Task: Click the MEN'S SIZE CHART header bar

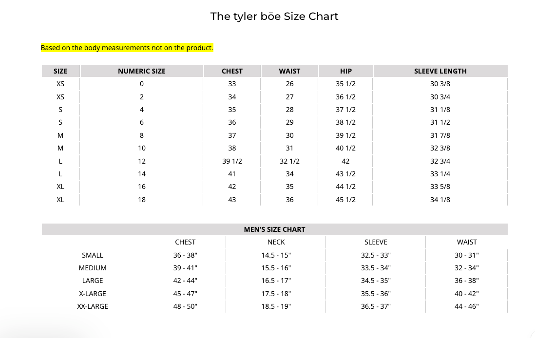Action: [x=275, y=229]
